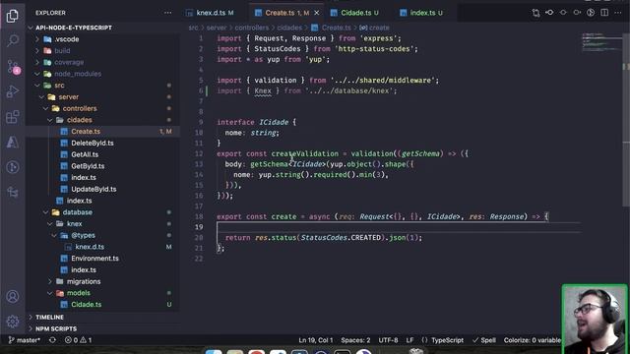Open the Source Control view
Viewport: 630px width, 354px height.
(13, 66)
